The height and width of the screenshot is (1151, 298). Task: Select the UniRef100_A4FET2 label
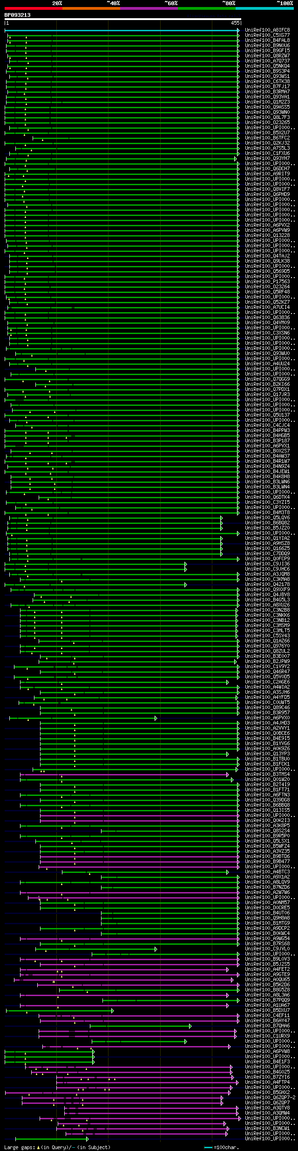click(267, 970)
